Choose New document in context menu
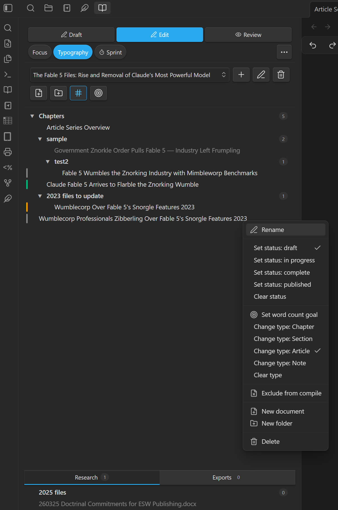Image resolution: width=338 pixels, height=510 pixels. [285, 411]
